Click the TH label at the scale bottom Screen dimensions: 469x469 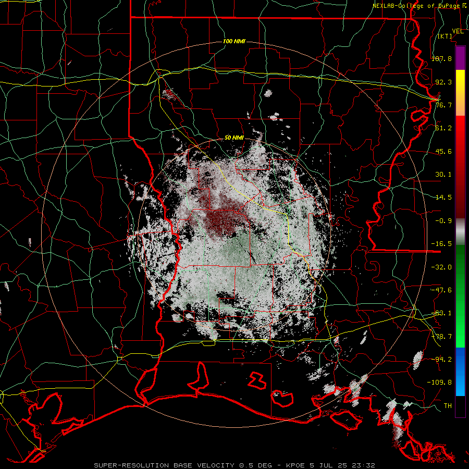click(x=448, y=406)
